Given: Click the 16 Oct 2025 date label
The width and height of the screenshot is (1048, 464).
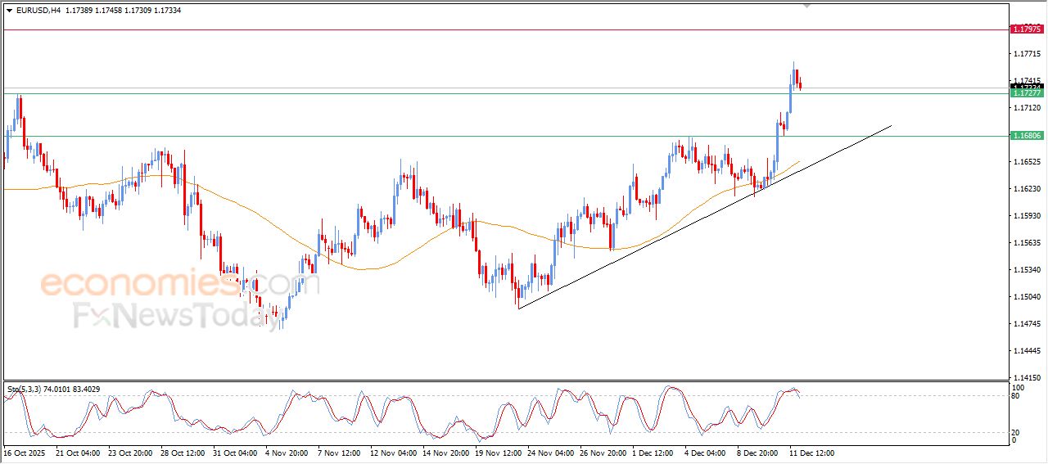Looking at the screenshot, I should [x=25, y=453].
